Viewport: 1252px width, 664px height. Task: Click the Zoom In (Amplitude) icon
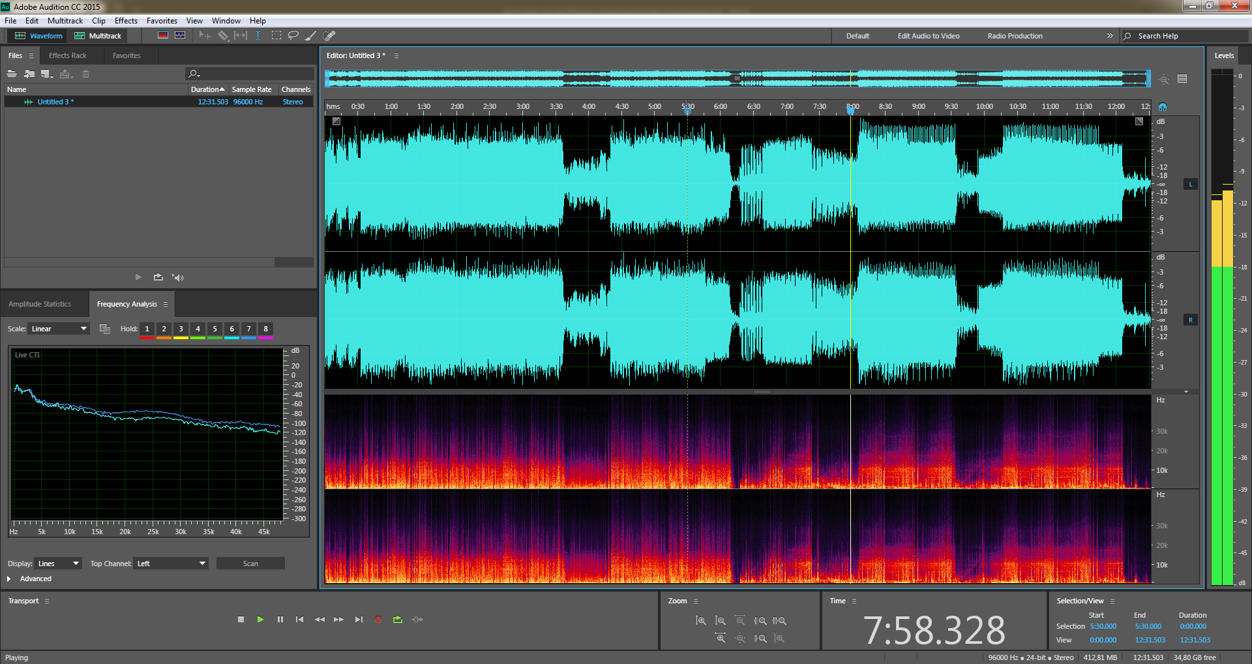tap(700, 621)
